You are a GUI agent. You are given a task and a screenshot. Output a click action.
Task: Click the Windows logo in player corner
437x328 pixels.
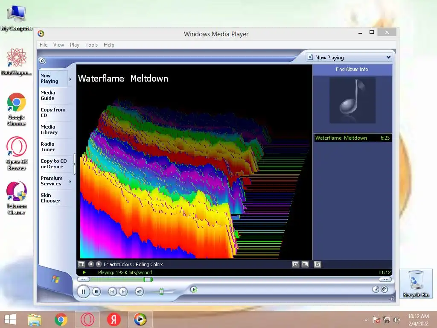[x=55, y=279]
